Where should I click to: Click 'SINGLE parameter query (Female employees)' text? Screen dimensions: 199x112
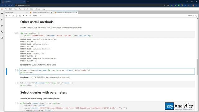(x=40, y=98)
